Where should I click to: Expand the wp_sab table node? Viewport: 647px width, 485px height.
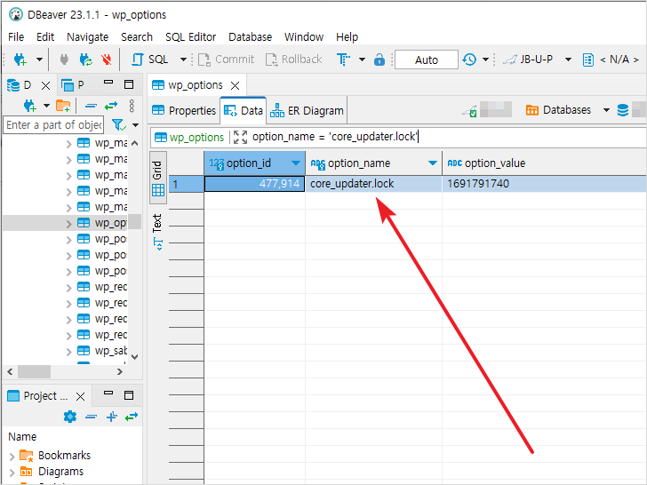click(69, 352)
